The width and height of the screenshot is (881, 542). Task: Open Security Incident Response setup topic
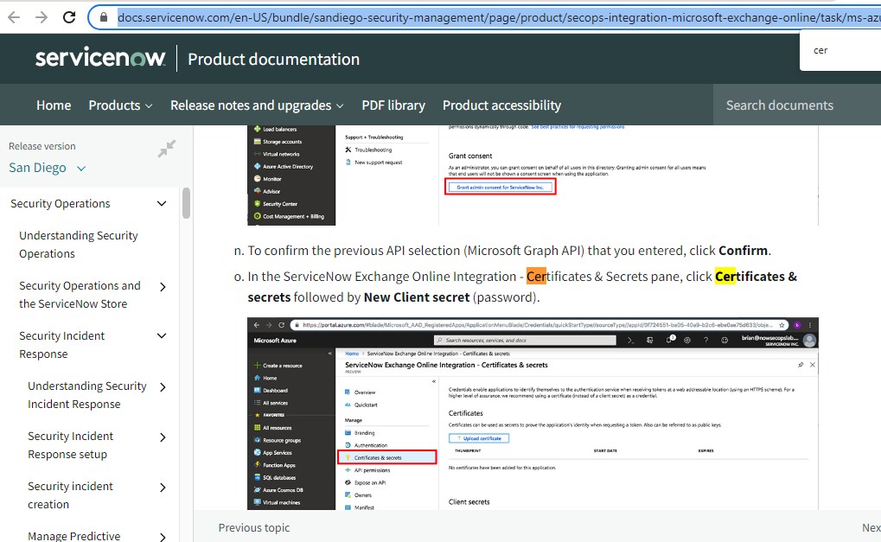pos(71,445)
